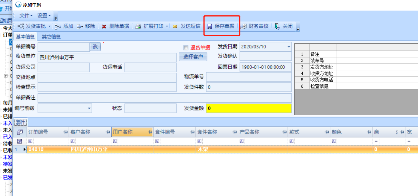Screen dimensions: 418x196
Task: Click the grid filter-row clear icon
Action: pos(19,141)
